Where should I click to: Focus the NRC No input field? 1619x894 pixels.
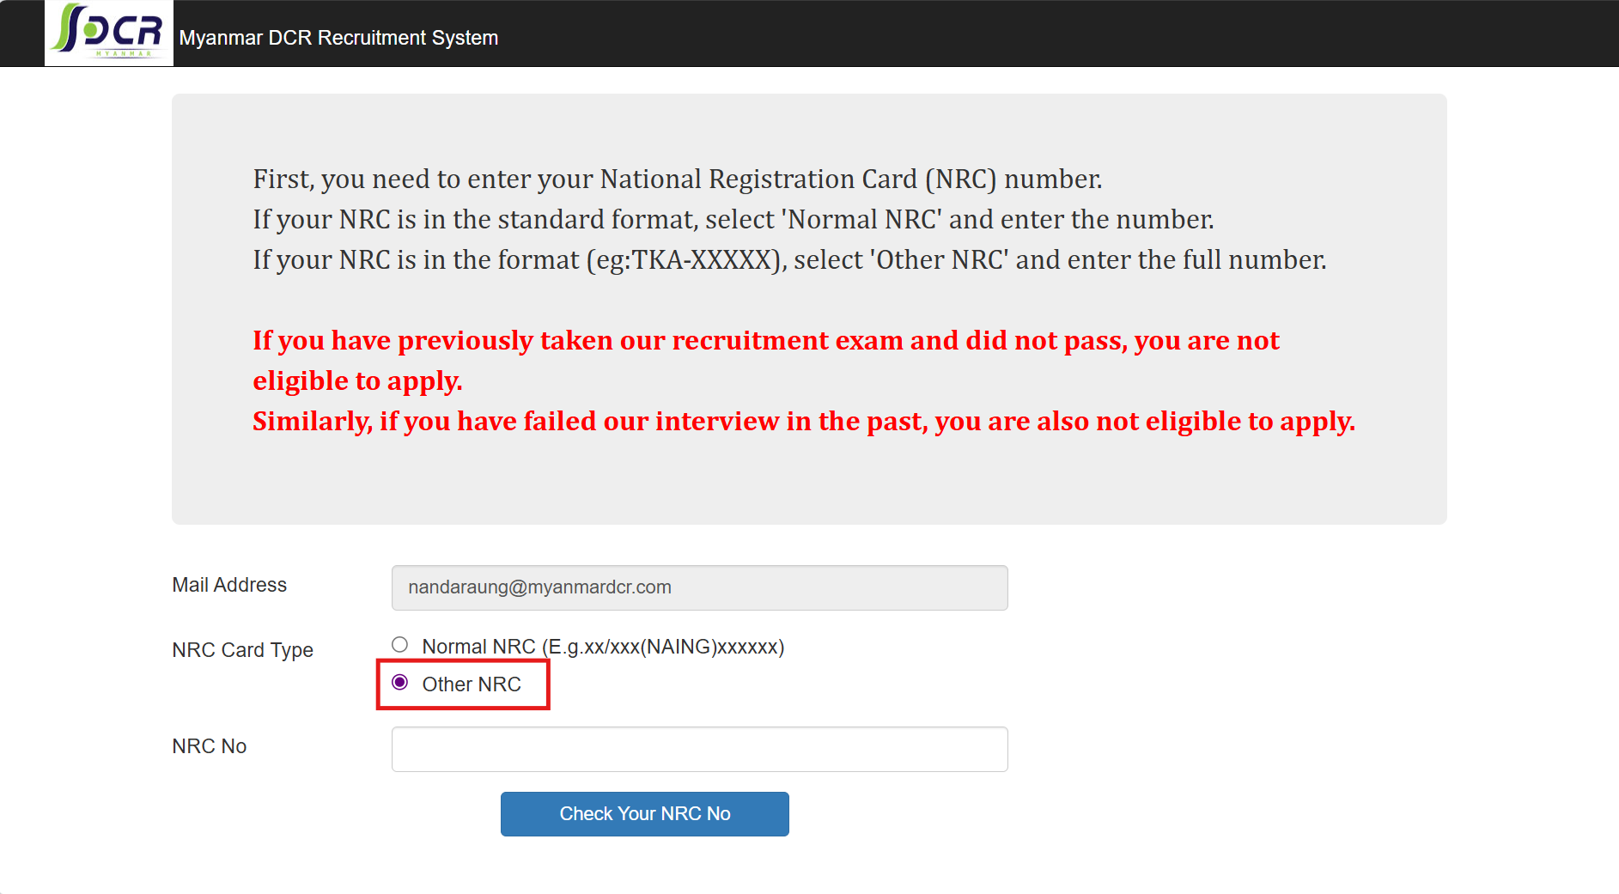pos(699,750)
